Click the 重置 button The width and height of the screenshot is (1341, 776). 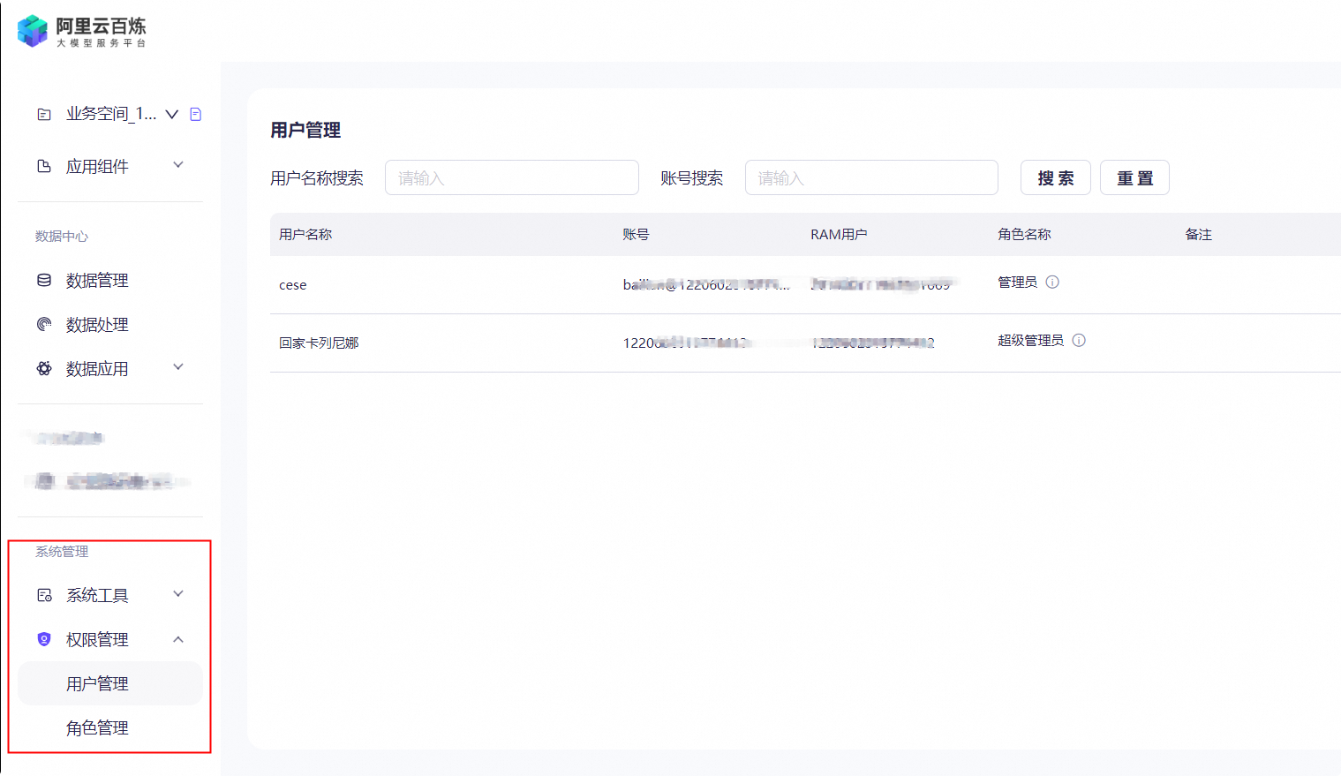(1134, 177)
